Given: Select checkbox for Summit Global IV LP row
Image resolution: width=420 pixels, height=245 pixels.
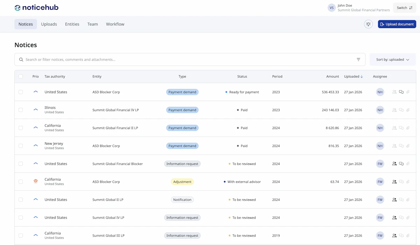Looking at the screenshot, I should click(21, 218).
